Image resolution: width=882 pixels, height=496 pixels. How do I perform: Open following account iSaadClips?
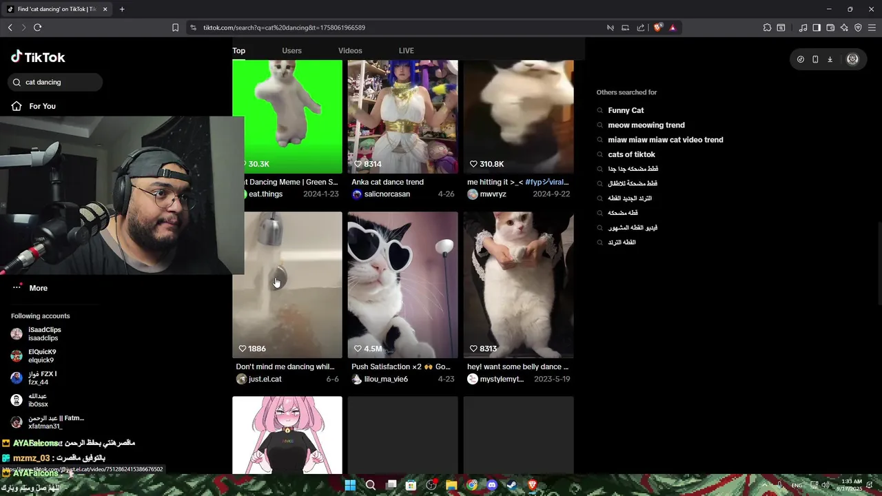[x=44, y=333]
